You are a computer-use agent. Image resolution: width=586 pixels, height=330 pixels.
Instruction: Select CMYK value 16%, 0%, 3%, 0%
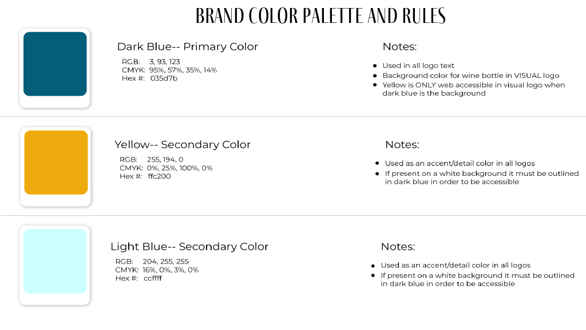coord(171,270)
